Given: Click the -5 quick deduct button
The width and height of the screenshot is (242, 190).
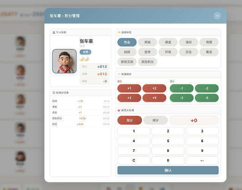Looking at the screenshot, I should click(207, 98).
